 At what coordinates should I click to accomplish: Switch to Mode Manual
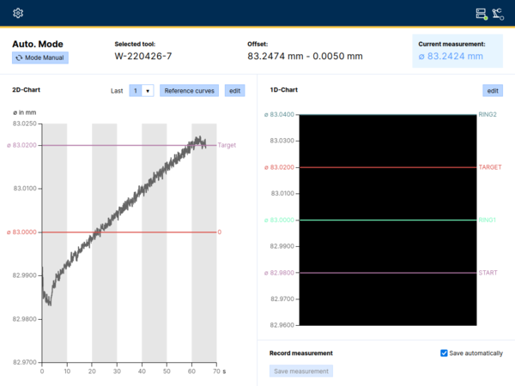tap(40, 57)
